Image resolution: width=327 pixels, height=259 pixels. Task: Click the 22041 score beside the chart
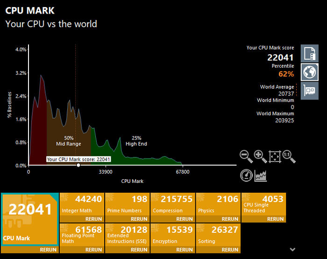coord(280,57)
